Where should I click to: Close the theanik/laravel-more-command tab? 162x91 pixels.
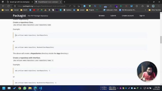coord(60,2)
